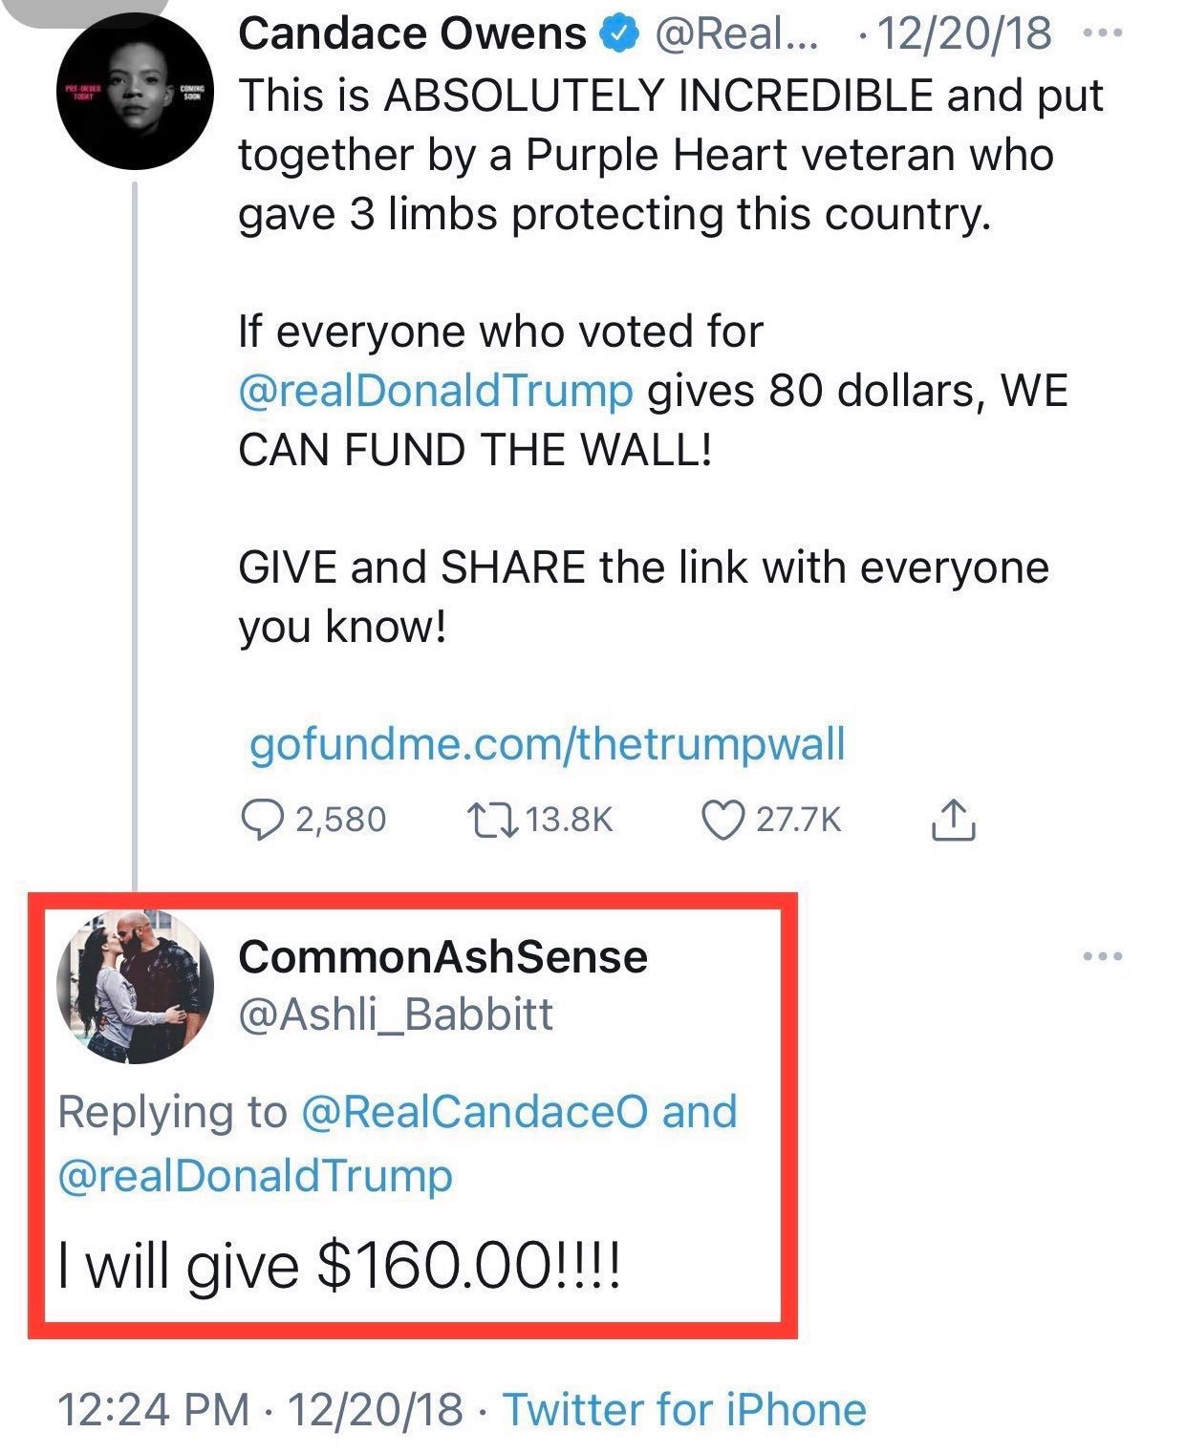Like the tweet with the heart icon
Image resolution: width=1186 pixels, height=1453 pixels.
coord(722,821)
